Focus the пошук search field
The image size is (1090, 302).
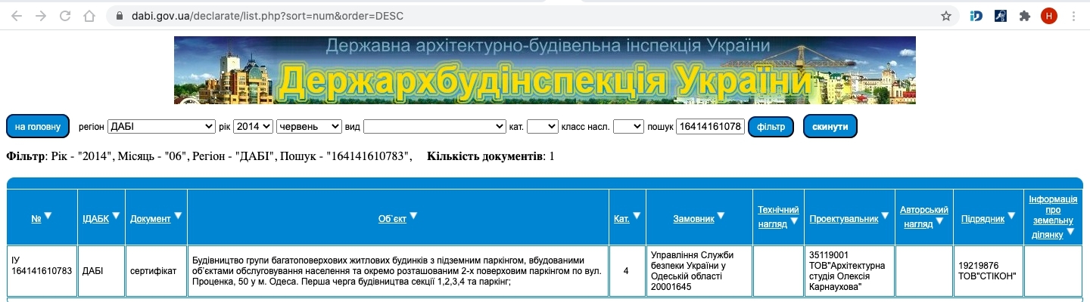(x=710, y=127)
